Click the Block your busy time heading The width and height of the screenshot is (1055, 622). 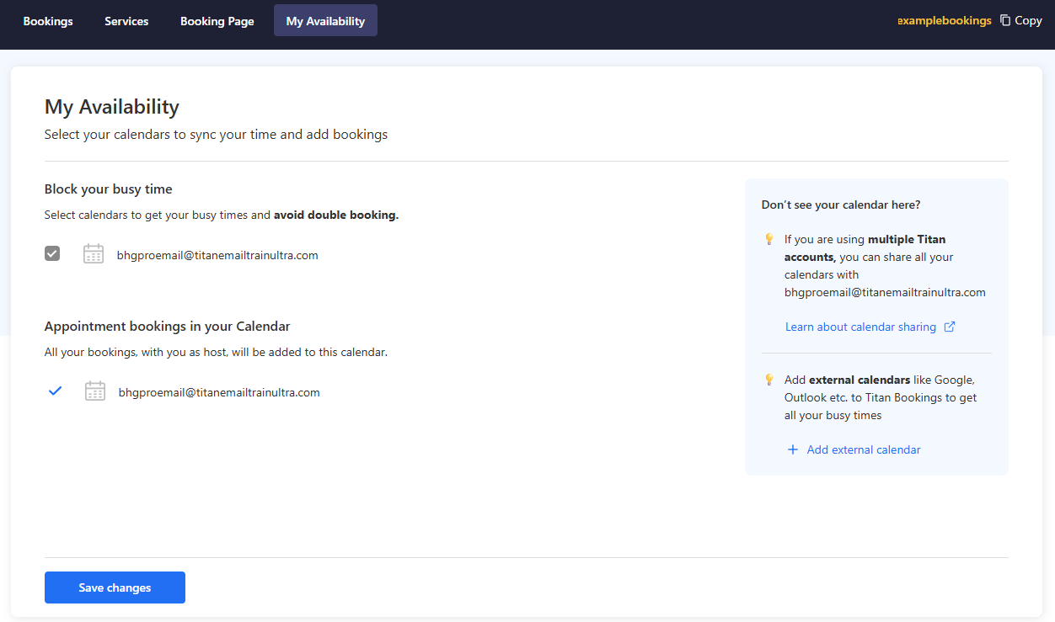(109, 189)
